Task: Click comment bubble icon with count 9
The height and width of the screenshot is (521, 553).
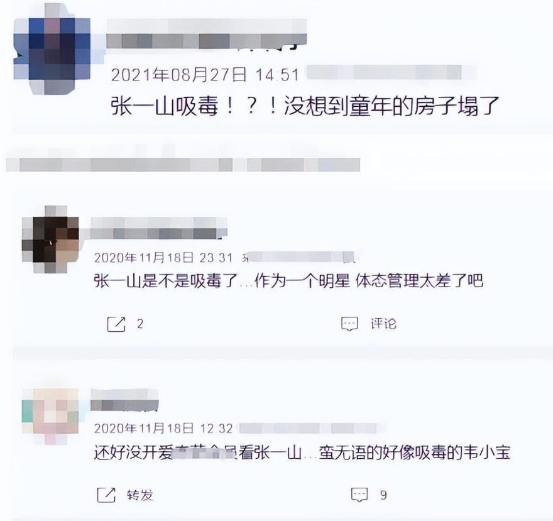Action: pos(359,495)
